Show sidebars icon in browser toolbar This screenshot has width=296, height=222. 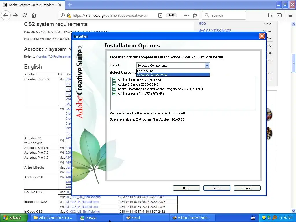point(279,16)
